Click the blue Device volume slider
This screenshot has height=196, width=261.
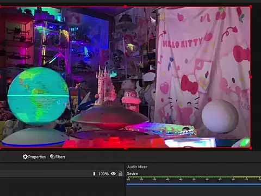(194, 185)
